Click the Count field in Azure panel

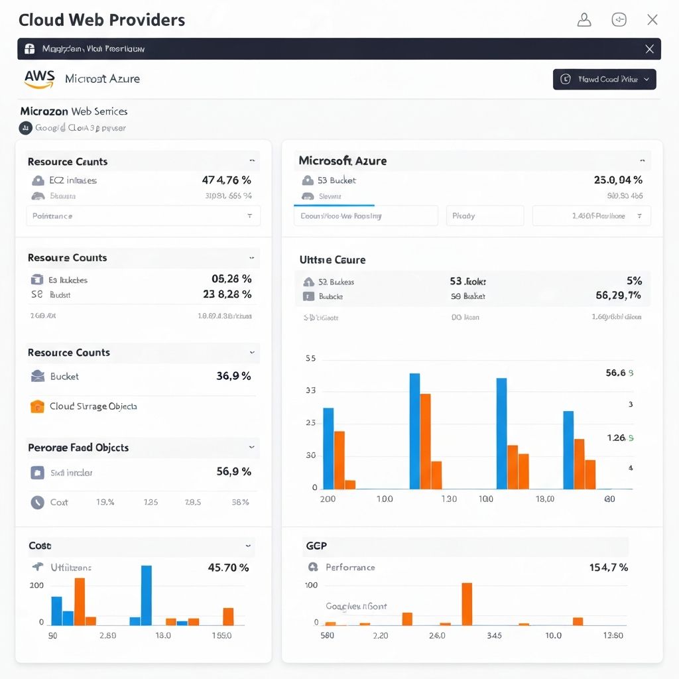(365, 216)
